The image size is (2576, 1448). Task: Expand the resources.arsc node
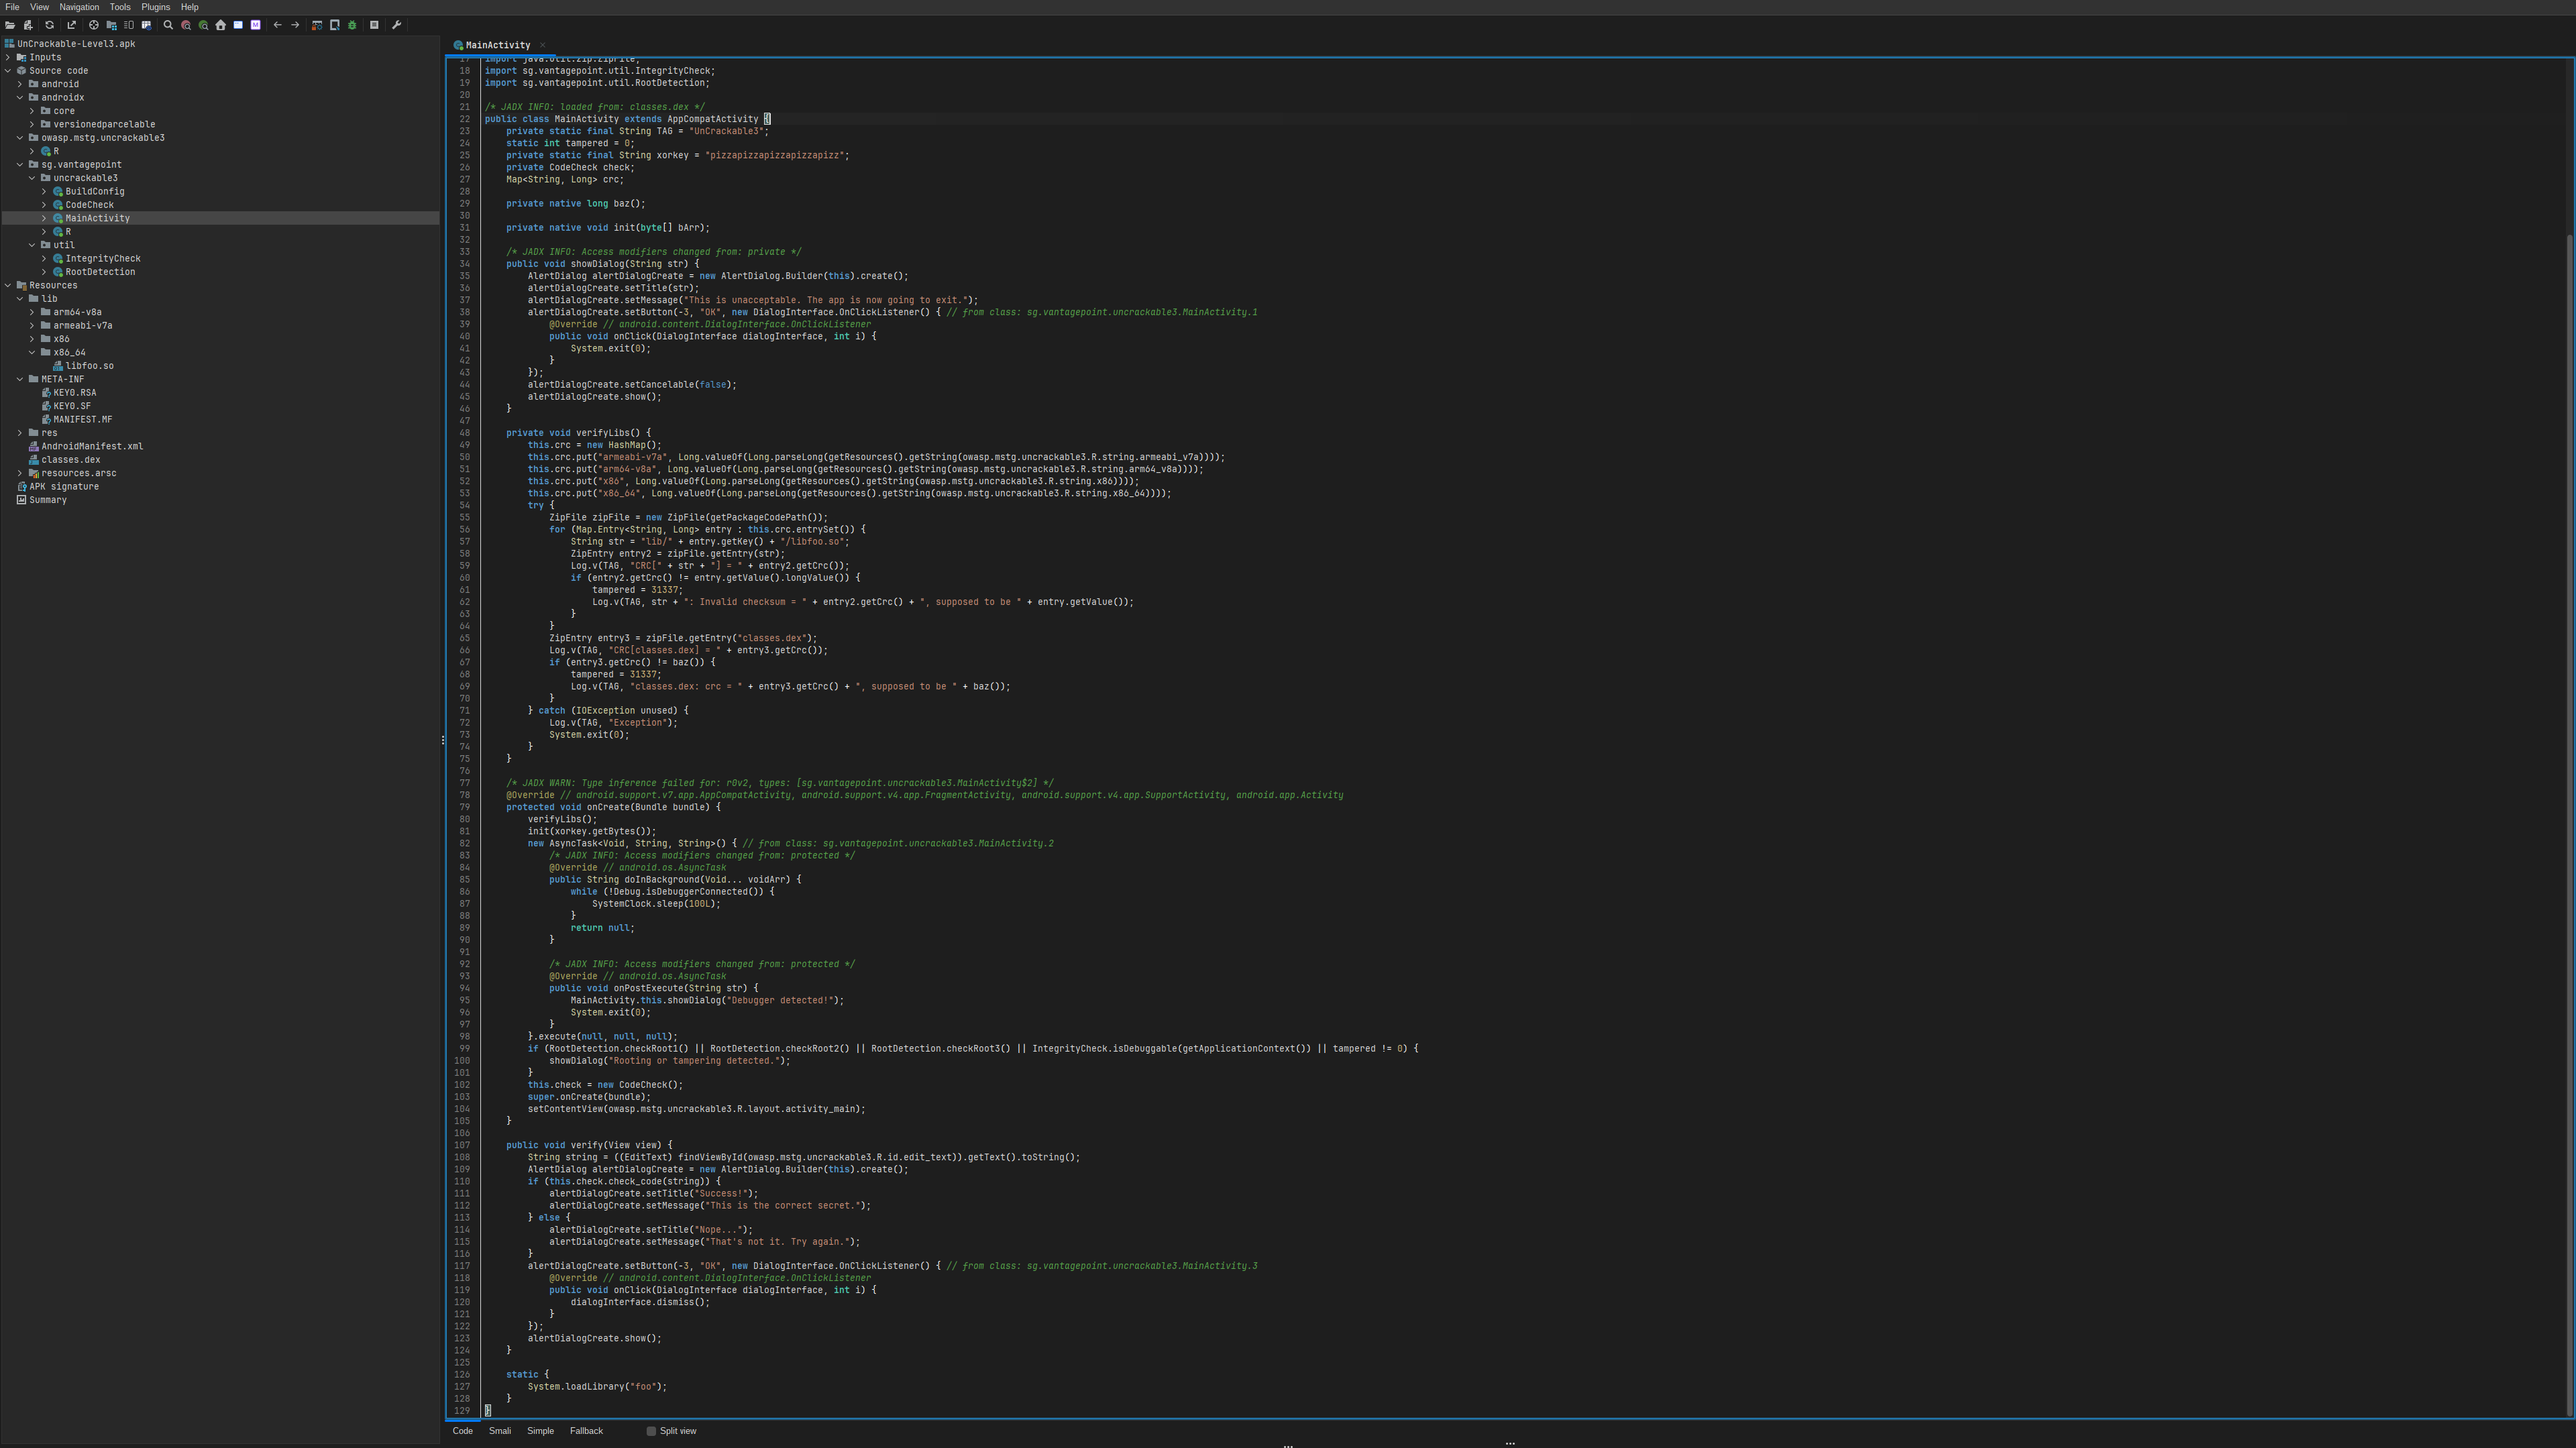click(x=20, y=473)
